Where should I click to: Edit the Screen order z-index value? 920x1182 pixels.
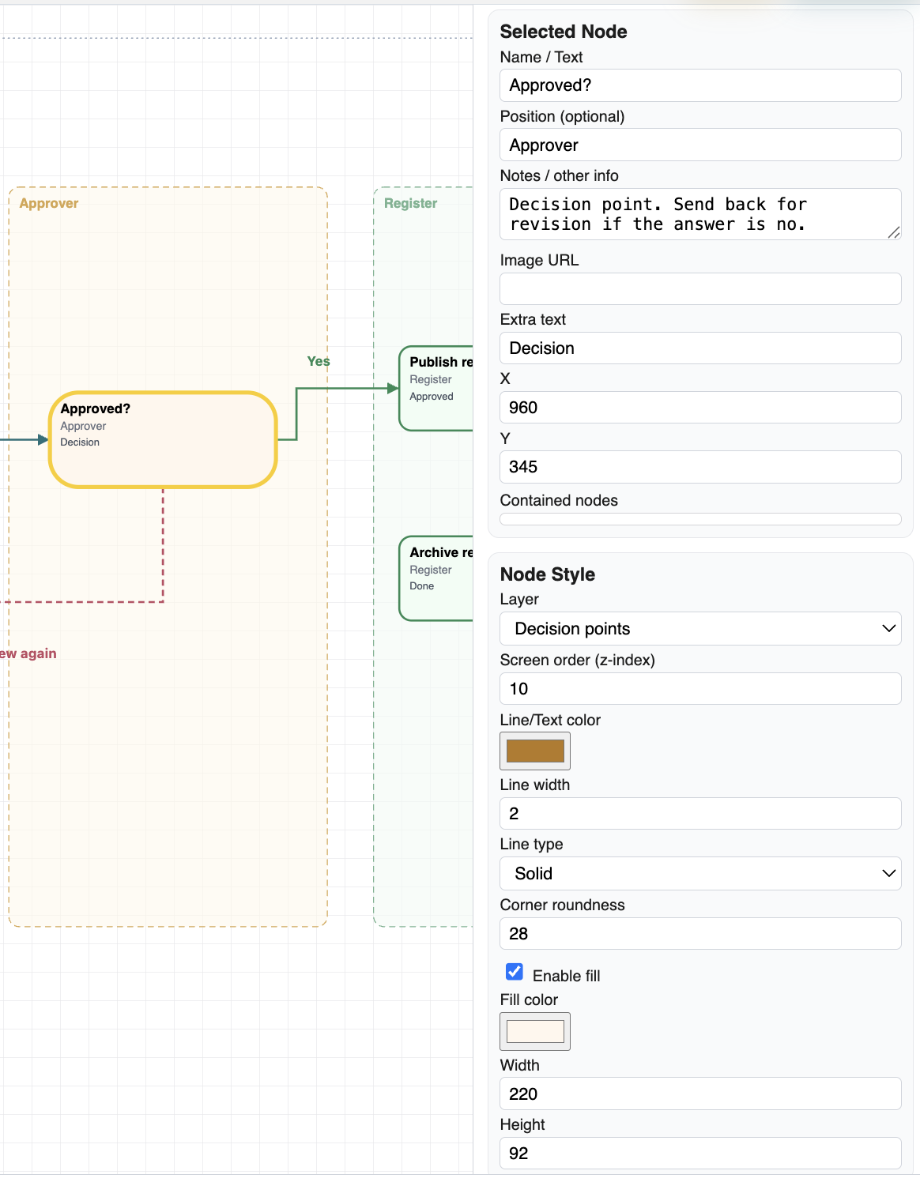[700, 689]
